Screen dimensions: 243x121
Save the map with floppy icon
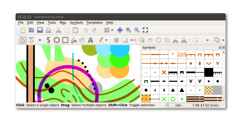40,30
